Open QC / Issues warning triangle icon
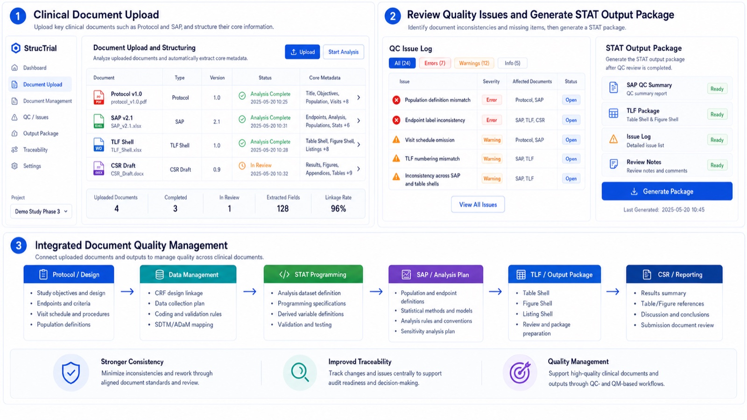 pos(14,117)
